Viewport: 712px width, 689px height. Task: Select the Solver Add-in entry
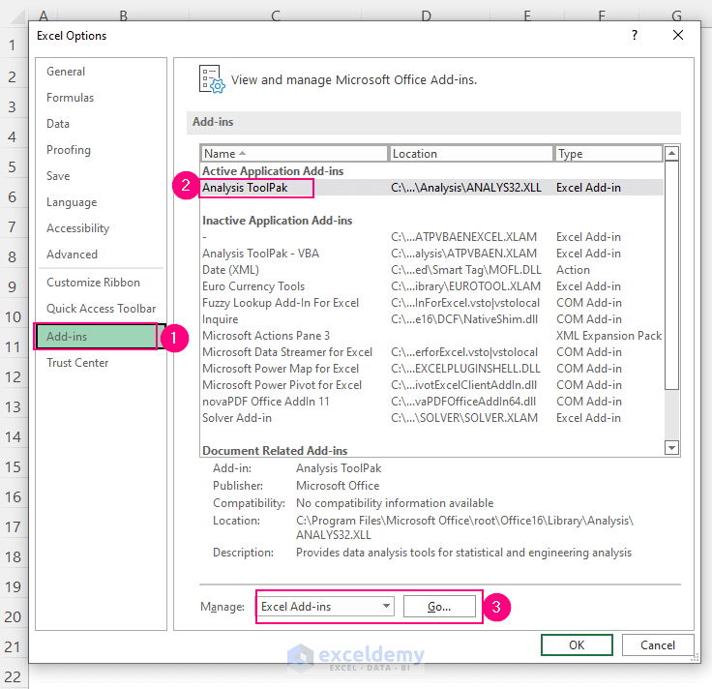(x=237, y=418)
